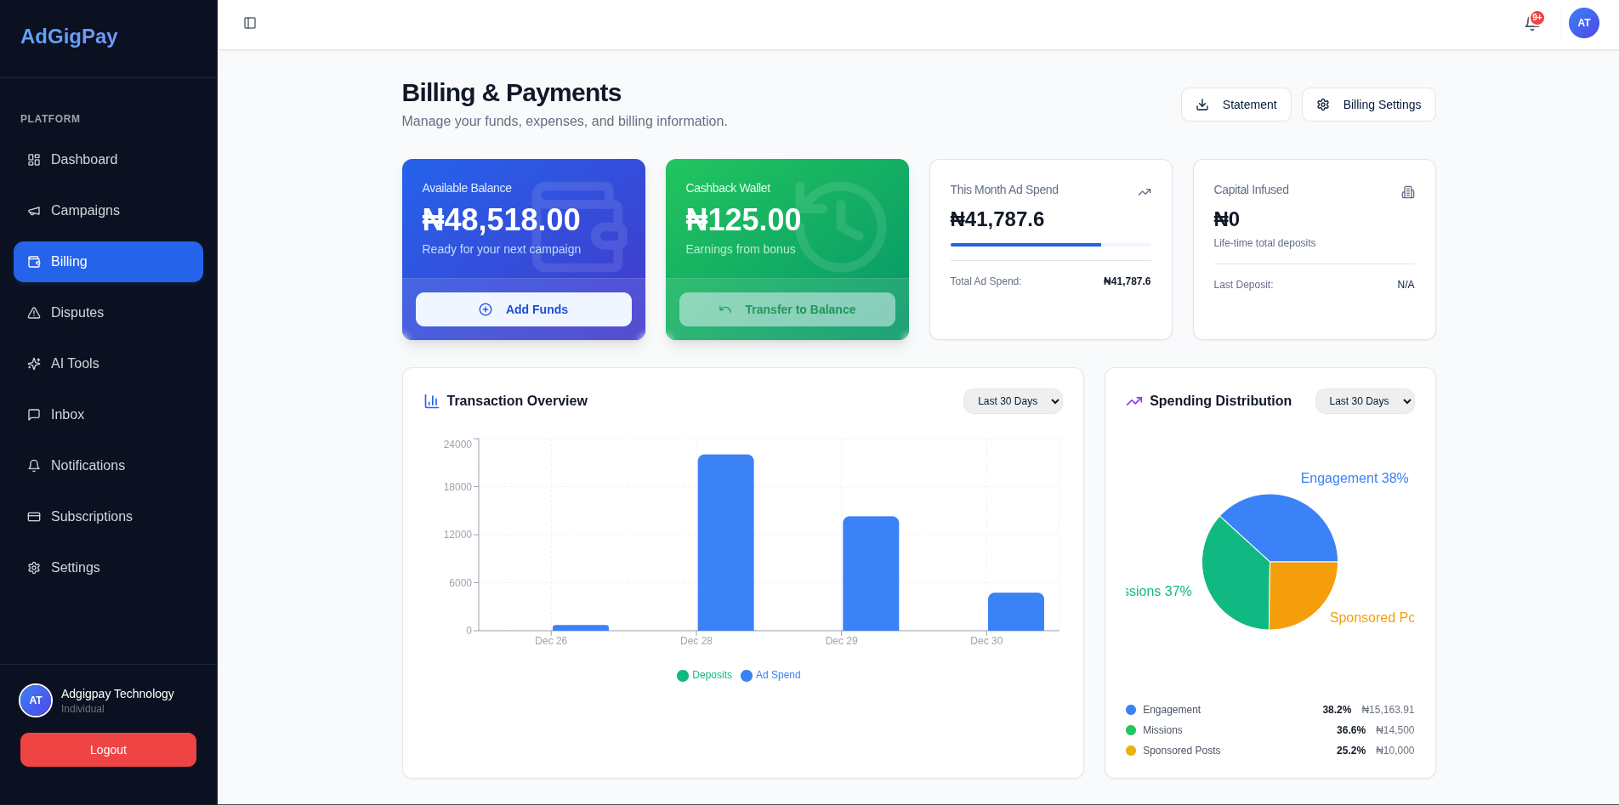Open Notifications page in sidebar
Image resolution: width=1619 pixels, height=805 pixels.
108,466
